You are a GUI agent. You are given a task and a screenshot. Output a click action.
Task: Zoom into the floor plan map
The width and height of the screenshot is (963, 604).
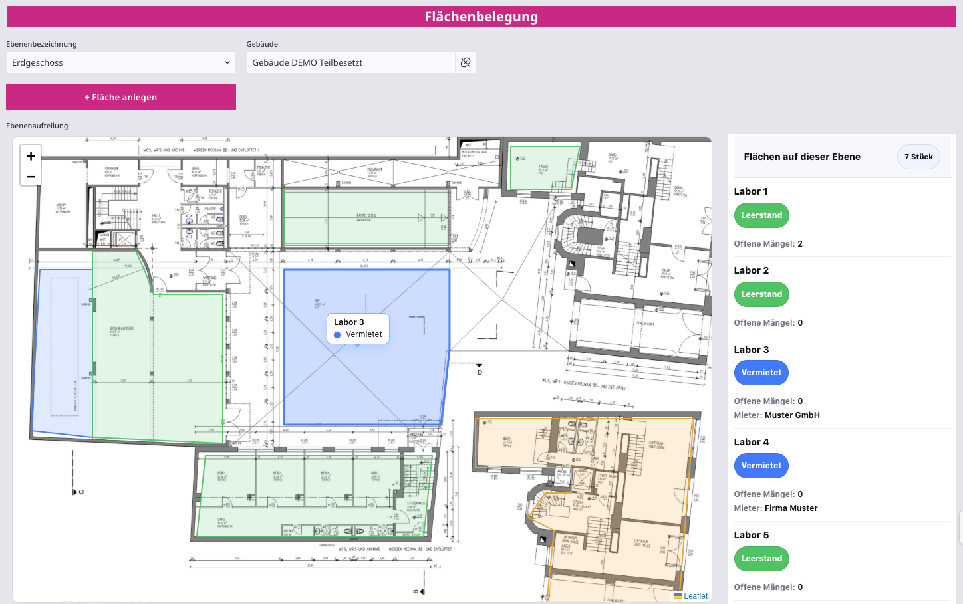pos(30,155)
